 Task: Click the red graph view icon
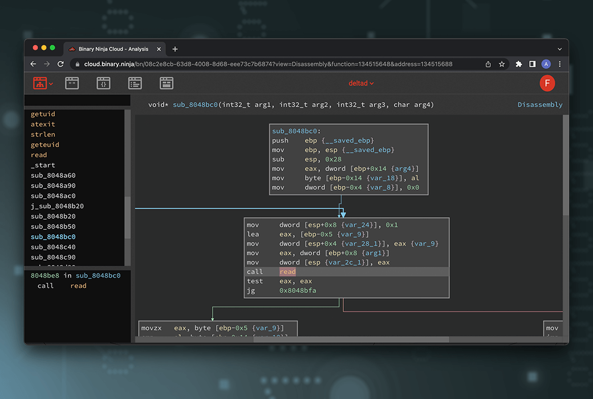click(40, 83)
